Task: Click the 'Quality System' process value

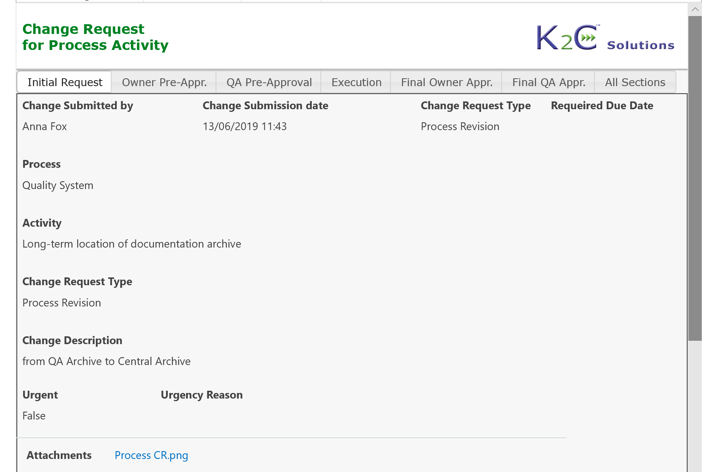Action: coord(58,185)
